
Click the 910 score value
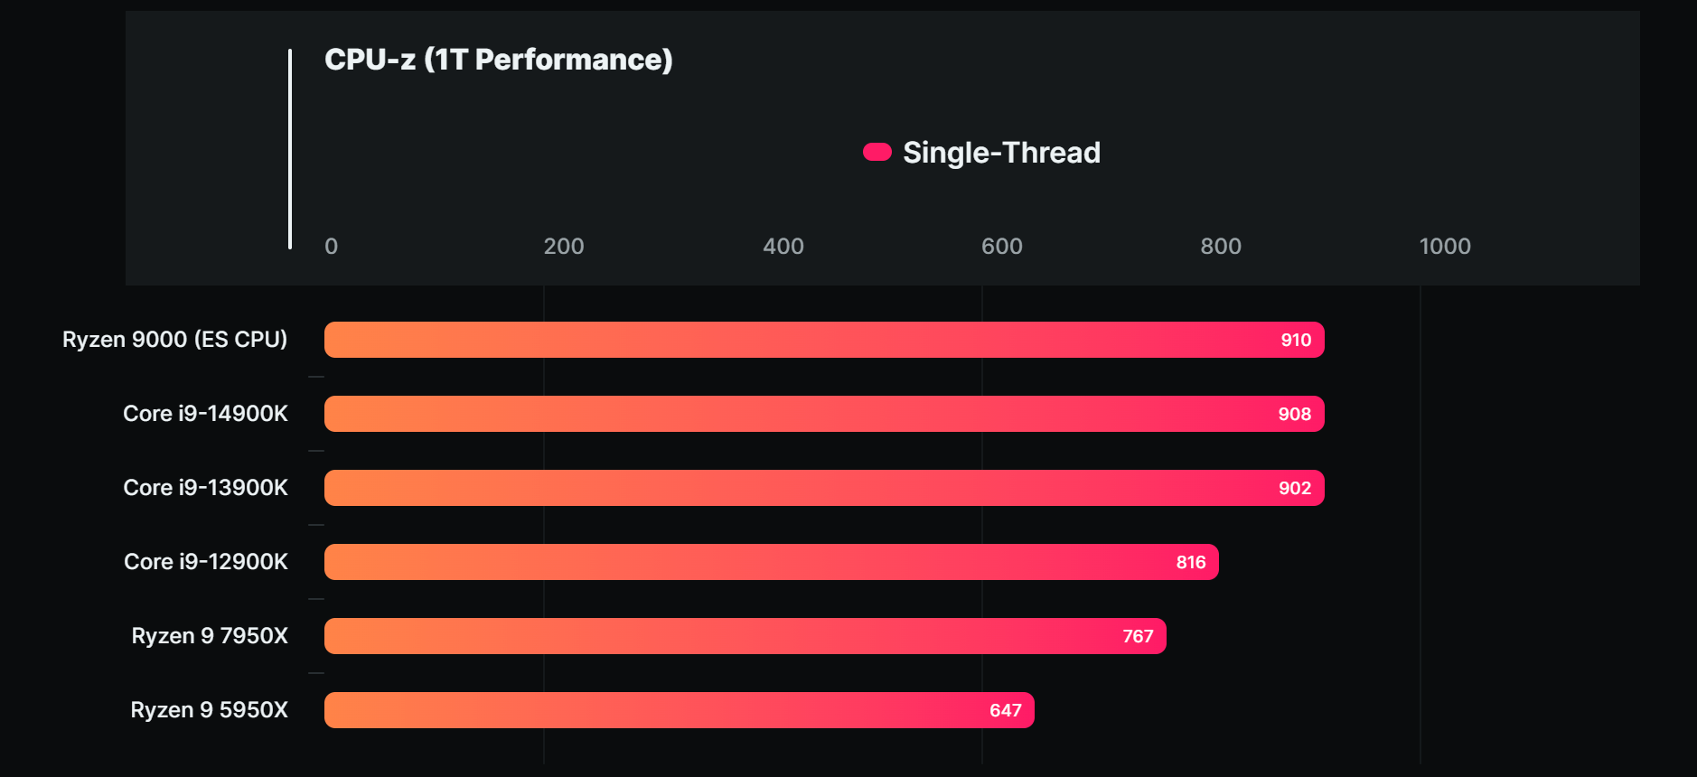point(1296,341)
